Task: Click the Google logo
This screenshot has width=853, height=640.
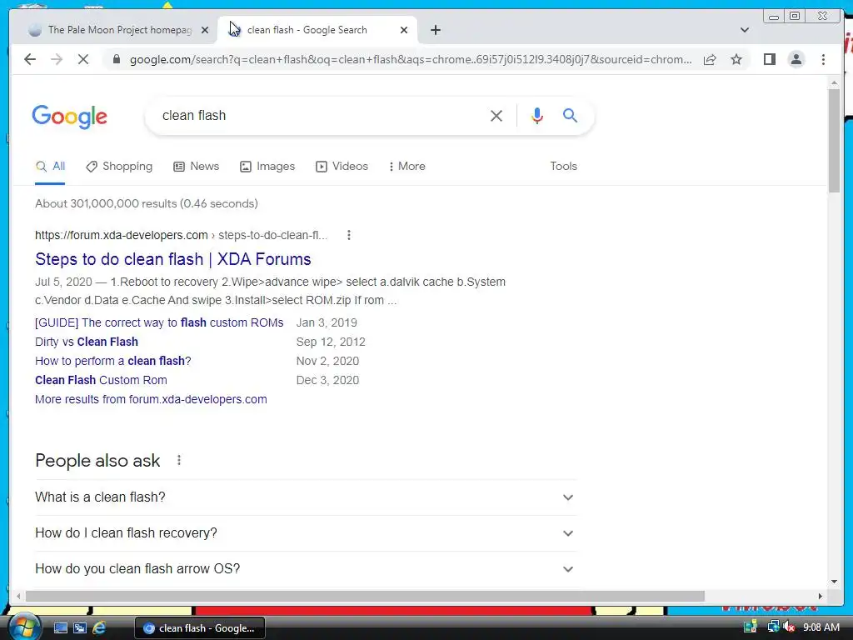Action: click(70, 117)
